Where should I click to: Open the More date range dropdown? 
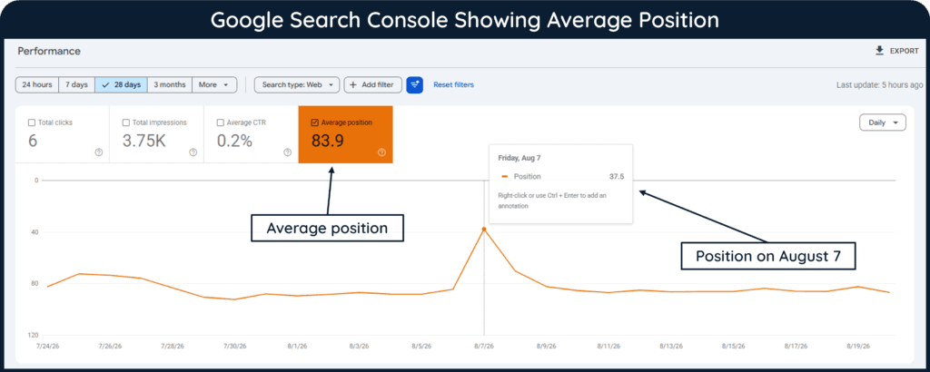pos(214,84)
